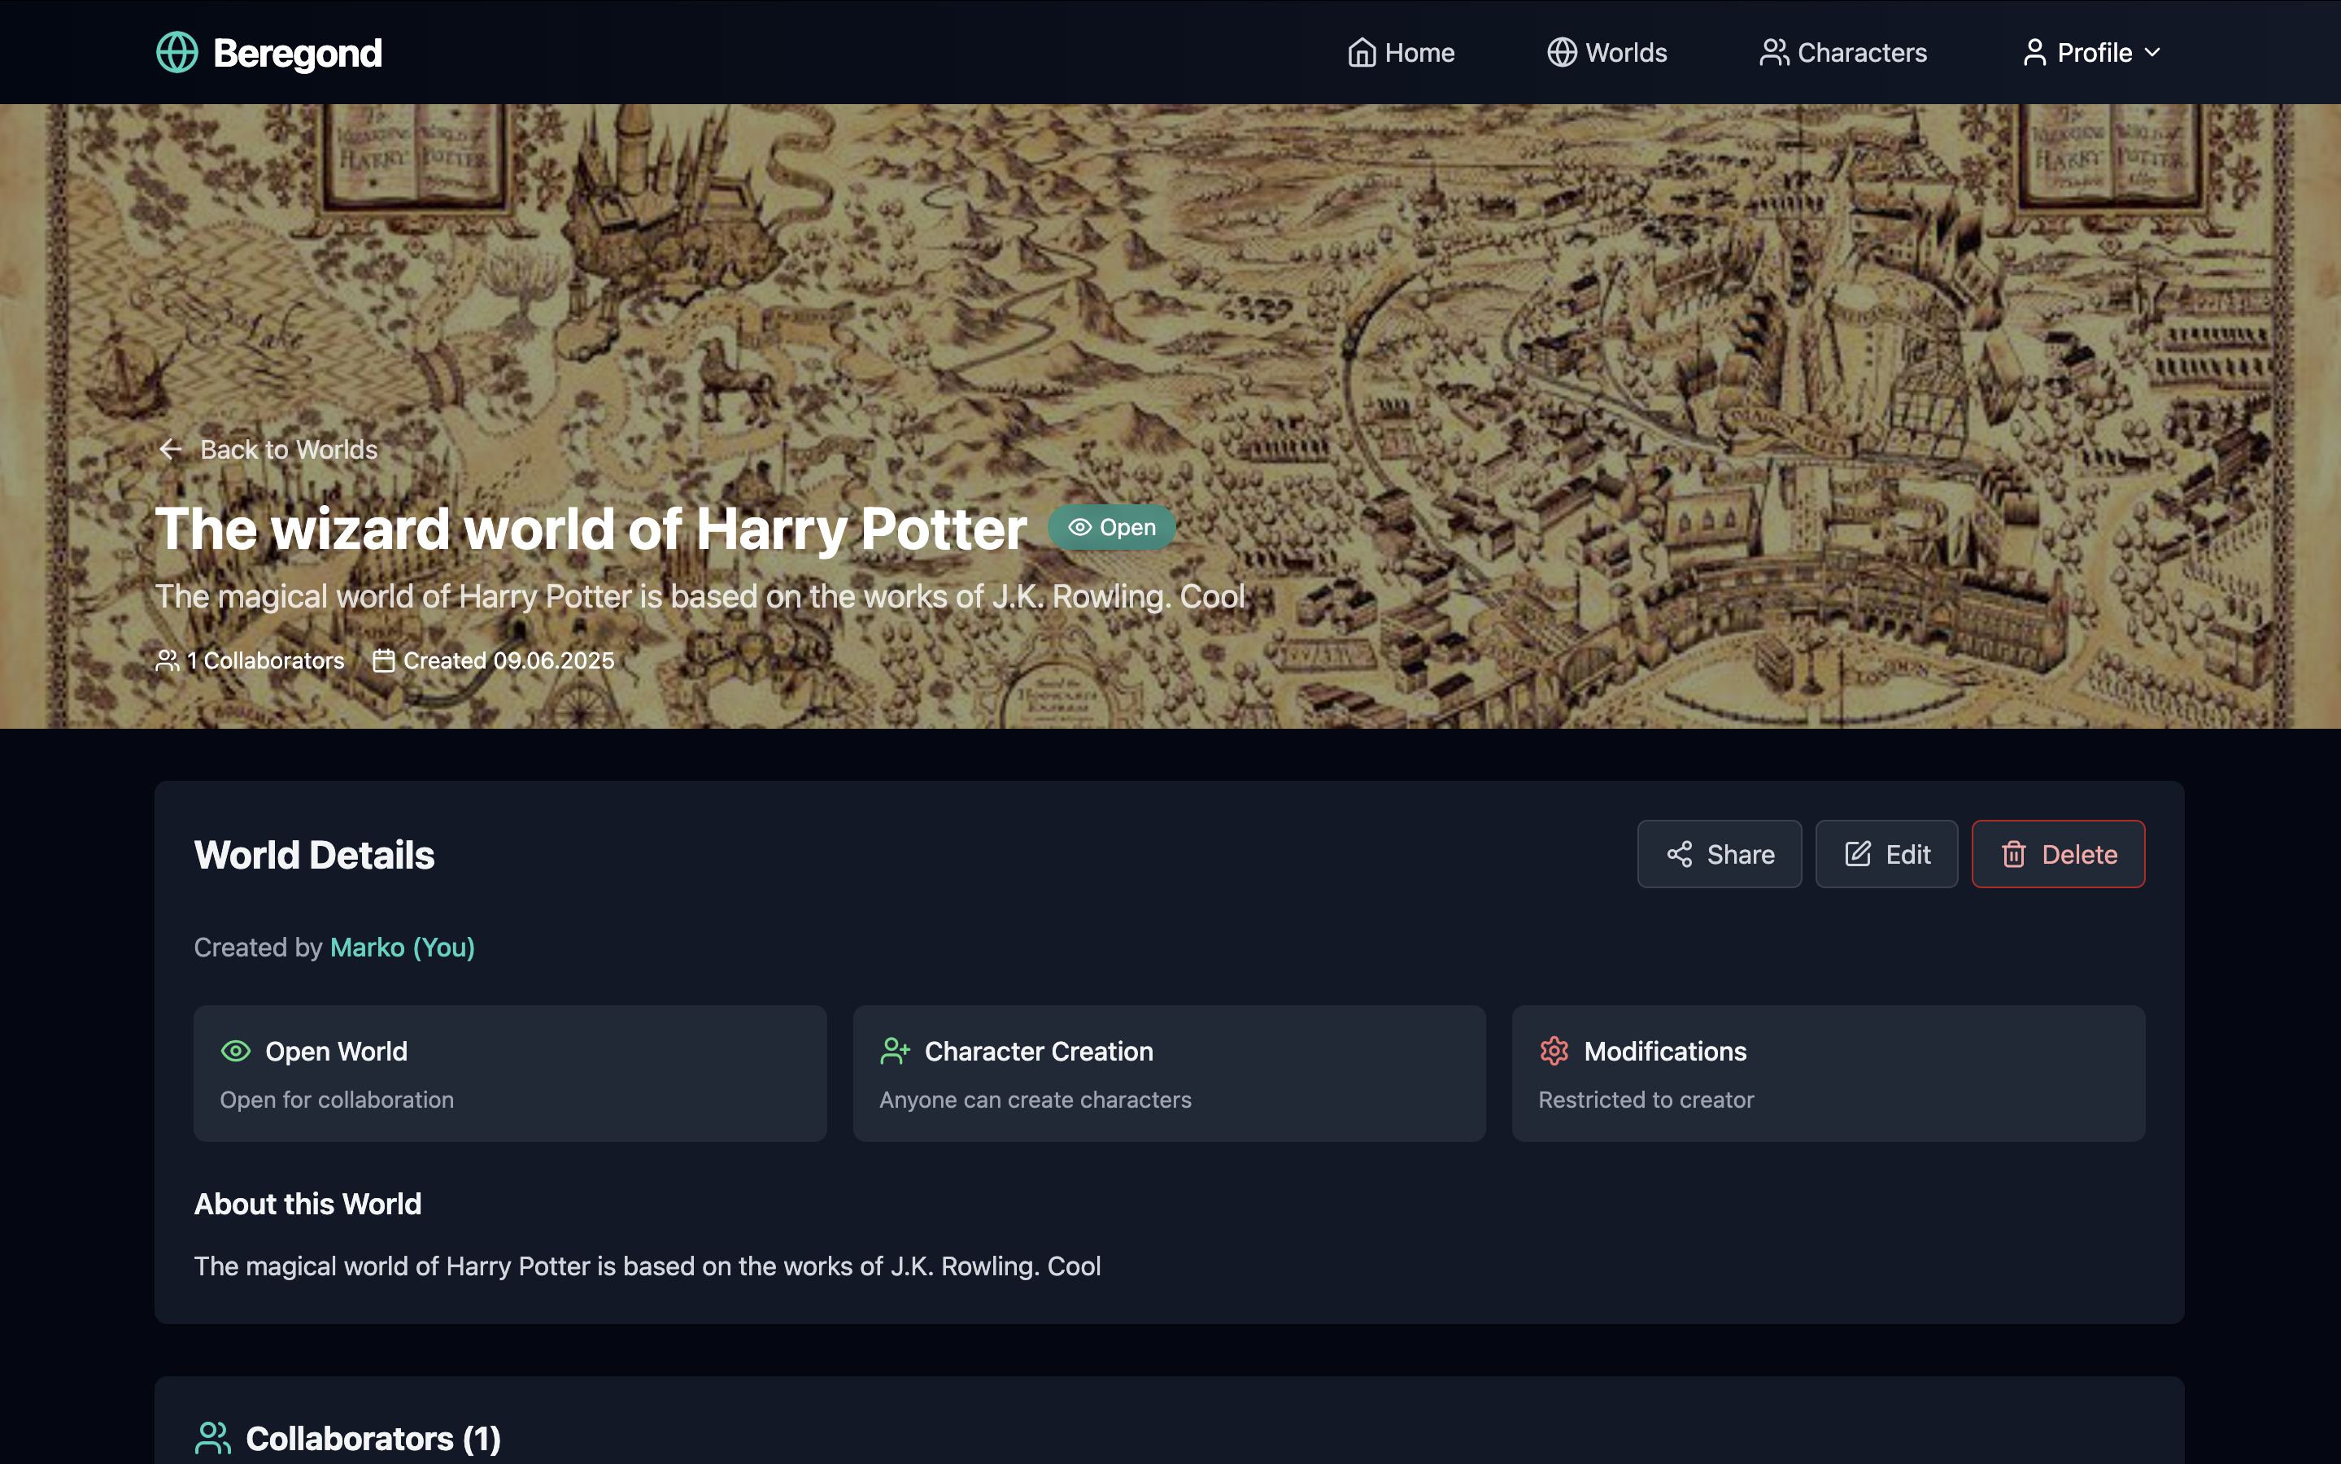Viewport: 2341px width, 1464px height.
Task: Click the Collaborators (1) section heading
Action: click(x=373, y=1438)
